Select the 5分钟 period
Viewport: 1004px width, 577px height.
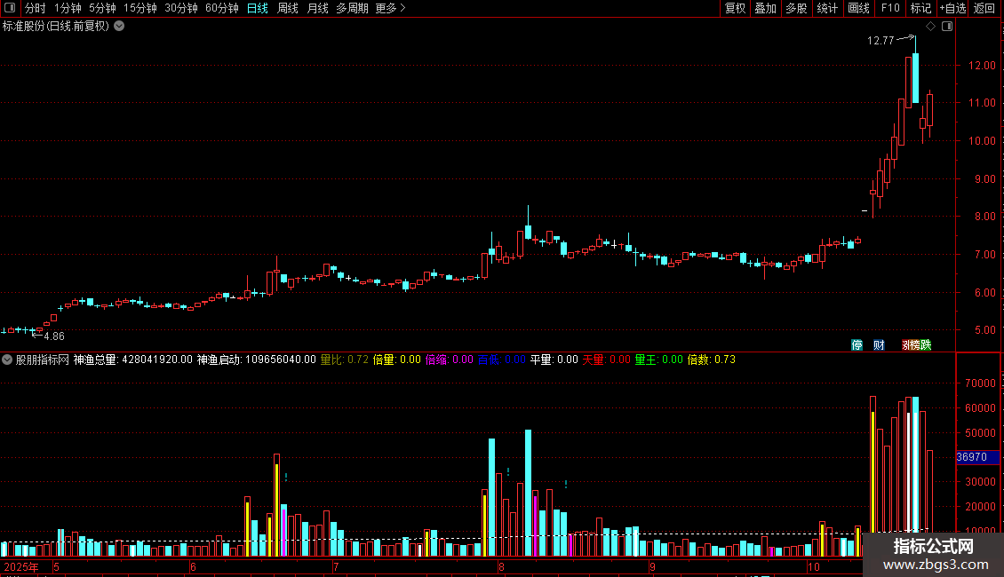pos(102,8)
